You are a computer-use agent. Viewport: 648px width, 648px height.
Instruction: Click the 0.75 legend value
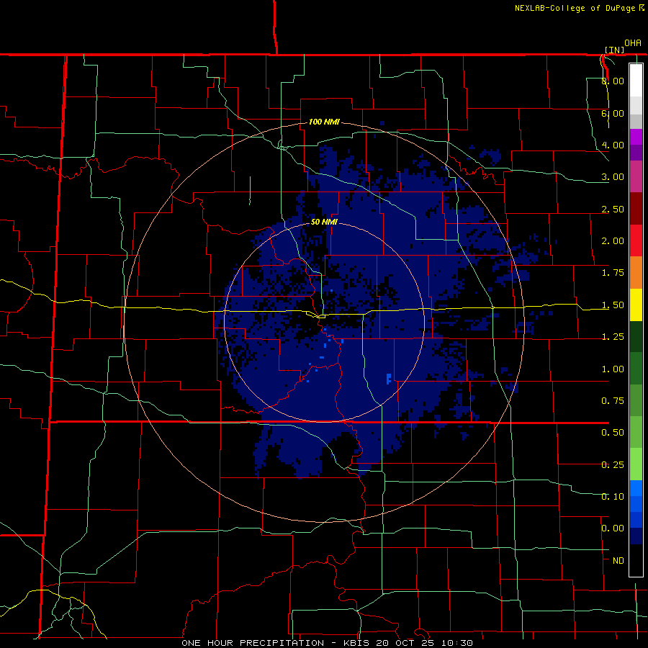click(613, 401)
